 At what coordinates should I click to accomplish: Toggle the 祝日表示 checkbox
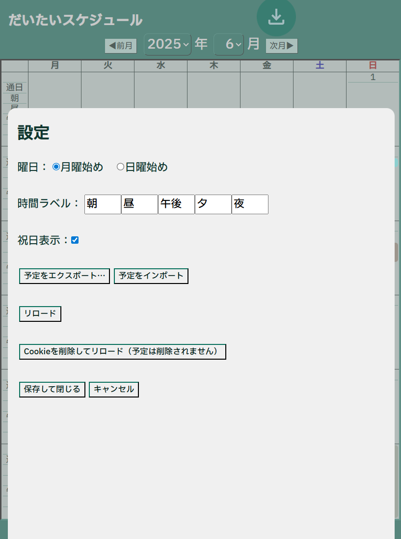click(x=75, y=240)
